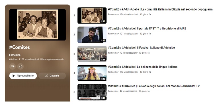Click Farnesina channel name under Addis Abeba video
The image size is (215, 108).
click(x=113, y=14)
